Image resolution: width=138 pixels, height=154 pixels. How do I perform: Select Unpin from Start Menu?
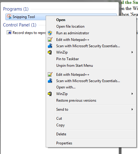(75, 66)
